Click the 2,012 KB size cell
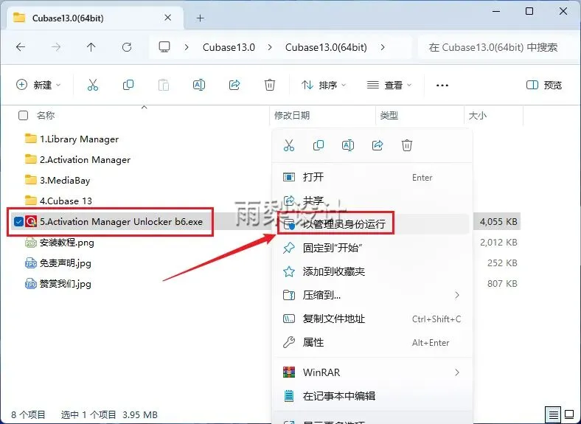The width and height of the screenshot is (581, 424). 498,243
